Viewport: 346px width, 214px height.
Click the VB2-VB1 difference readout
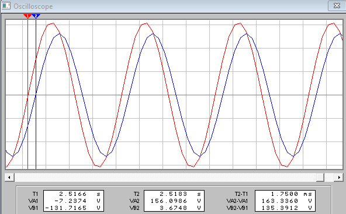coord(285,208)
